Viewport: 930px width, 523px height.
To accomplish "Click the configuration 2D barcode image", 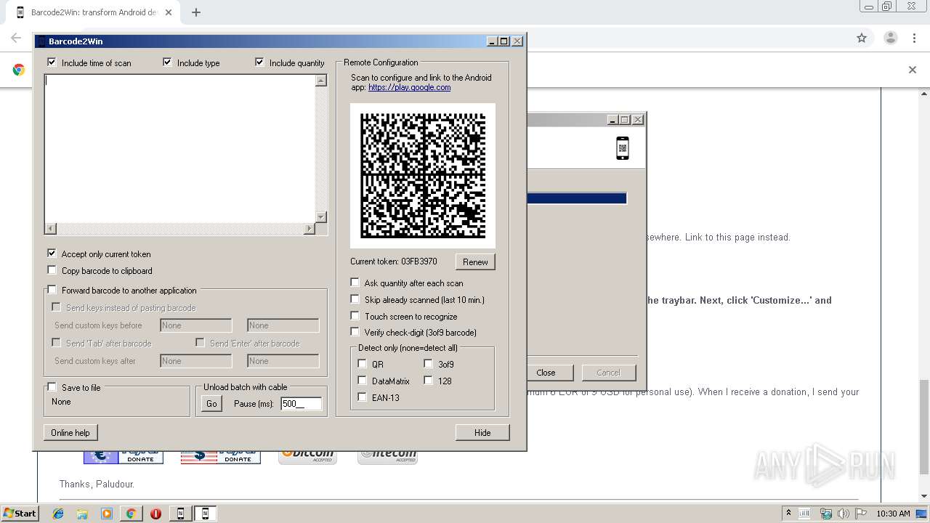I will [423, 176].
